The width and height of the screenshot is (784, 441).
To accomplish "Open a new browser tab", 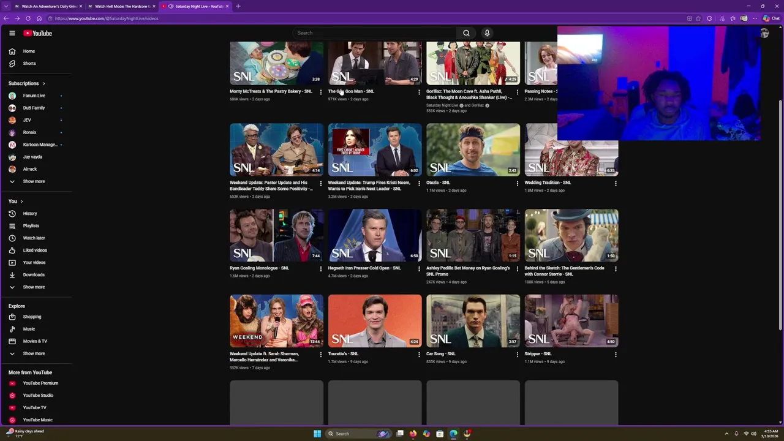I will click(x=238, y=6).
